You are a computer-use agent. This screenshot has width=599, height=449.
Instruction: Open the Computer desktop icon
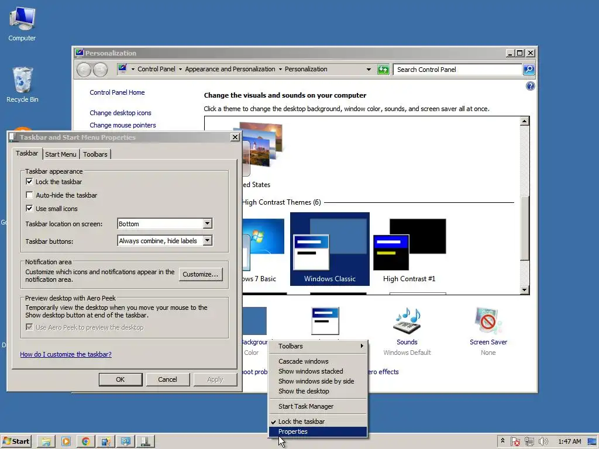22,25
